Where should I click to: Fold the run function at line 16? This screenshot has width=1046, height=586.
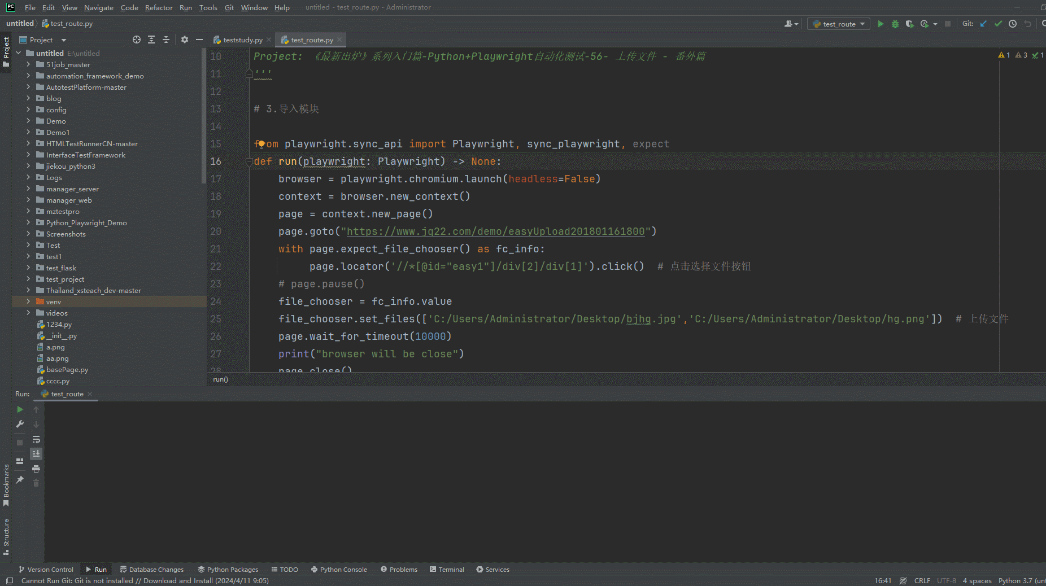coord(249,162)
